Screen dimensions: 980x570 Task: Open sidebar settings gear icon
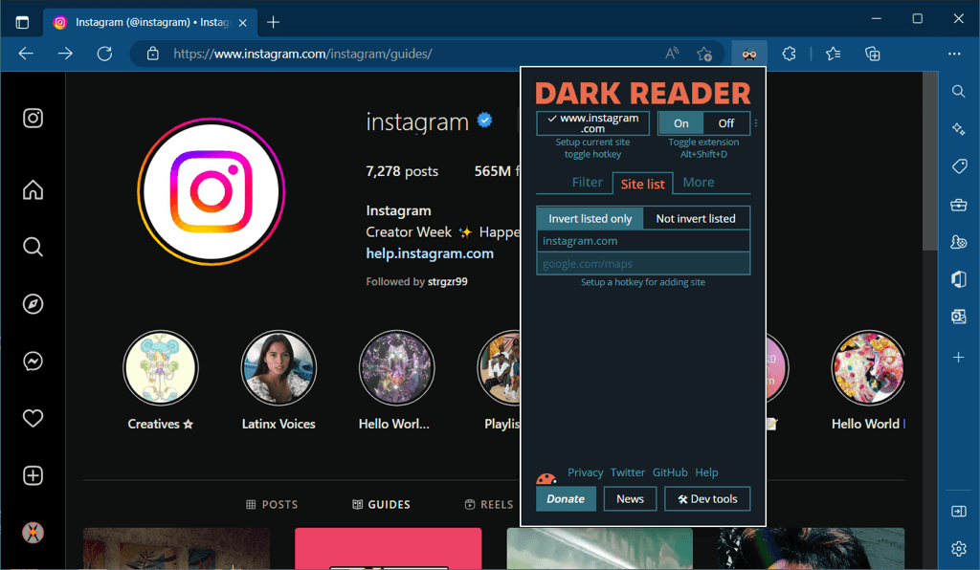coord(959,549)
